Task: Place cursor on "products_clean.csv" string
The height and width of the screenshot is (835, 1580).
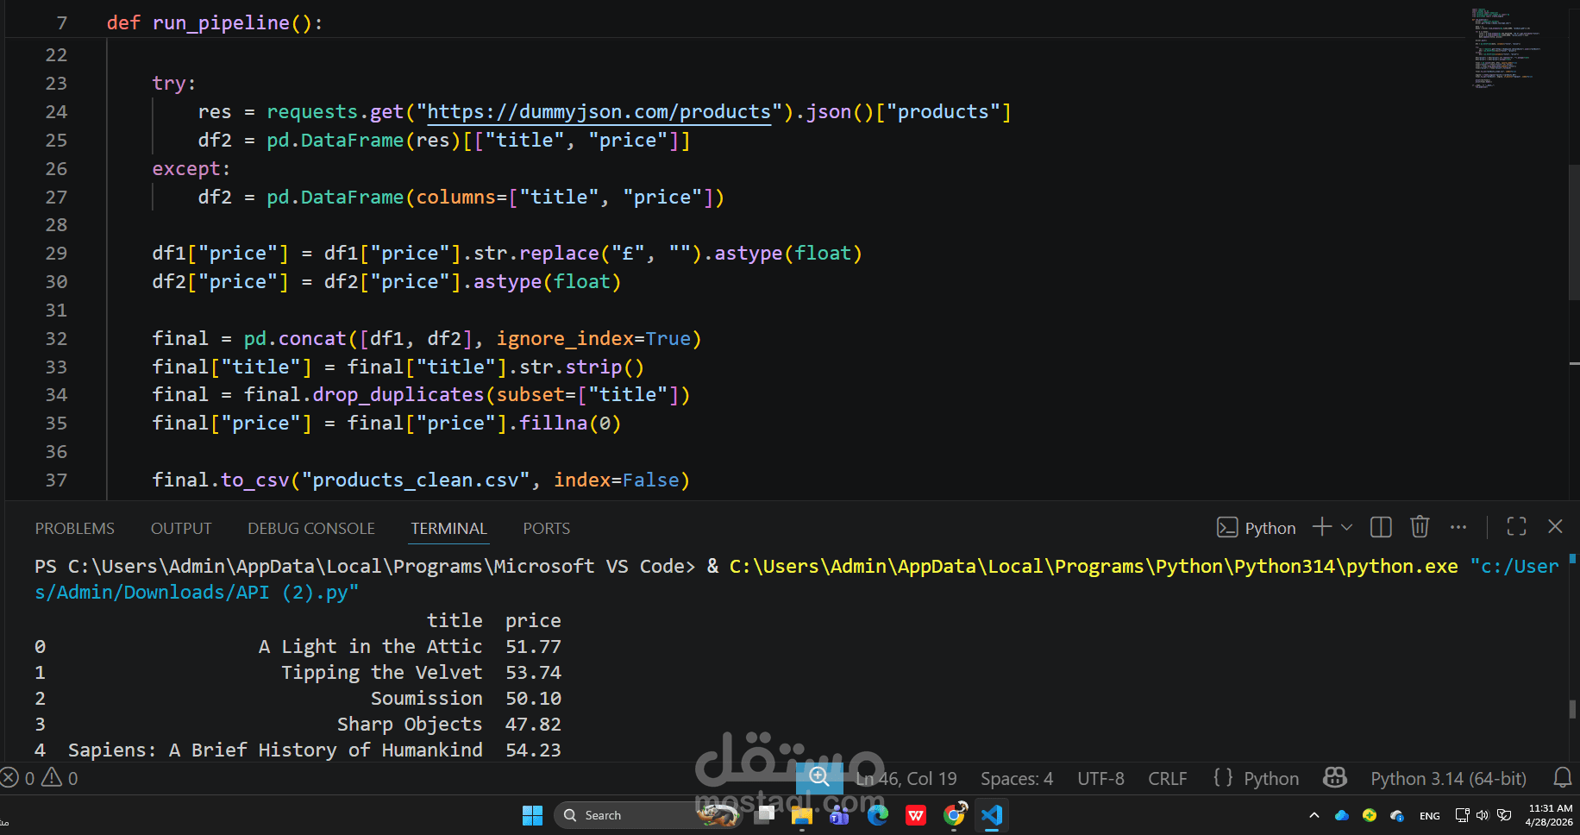Action: coord(415,480)
